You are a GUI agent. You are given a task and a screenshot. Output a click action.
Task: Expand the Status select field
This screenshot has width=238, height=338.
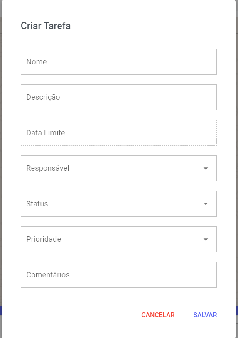119,204
